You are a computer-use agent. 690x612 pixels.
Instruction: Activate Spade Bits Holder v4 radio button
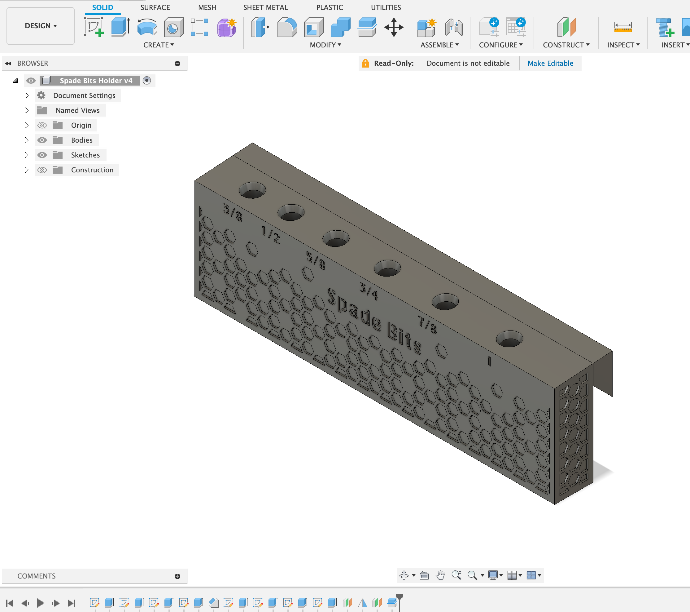(x=147, y=80)
